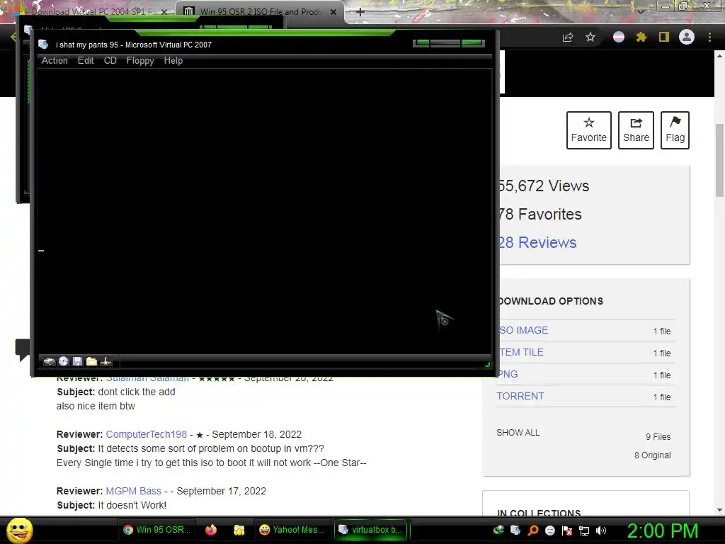Click the striped flag extension icon
725x544 pixels.
(619, 37)
